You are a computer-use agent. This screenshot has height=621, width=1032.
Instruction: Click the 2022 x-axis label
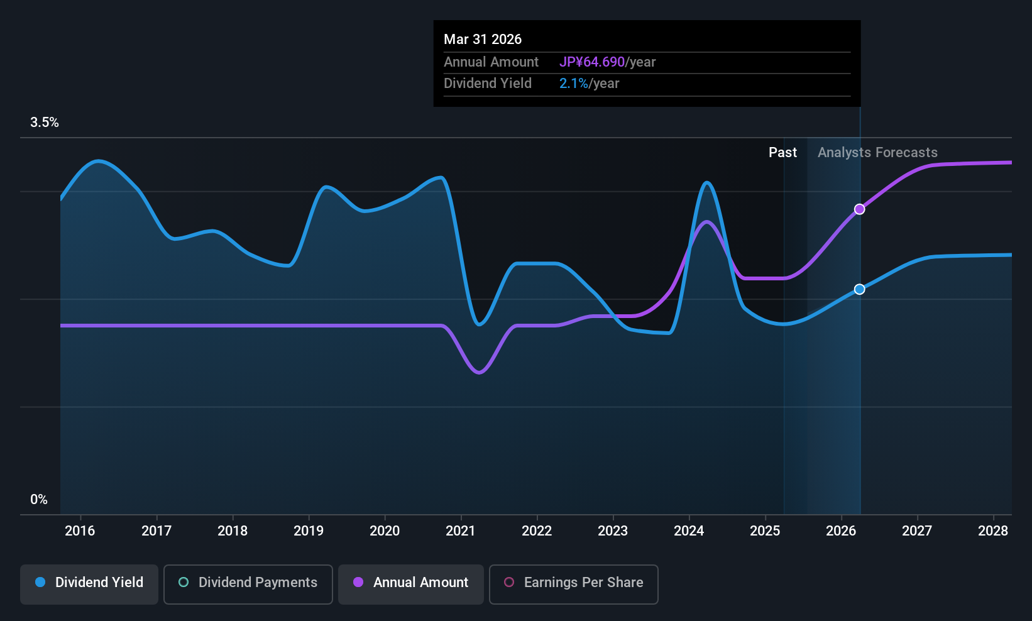pyautogui.click(x=537, y=531)
